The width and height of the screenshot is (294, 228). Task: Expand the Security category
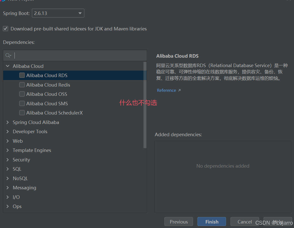(8, 160)
